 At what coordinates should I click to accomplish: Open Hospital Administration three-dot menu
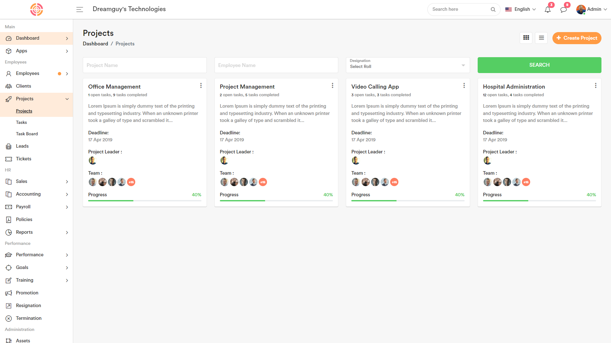(x=595, y=86)
